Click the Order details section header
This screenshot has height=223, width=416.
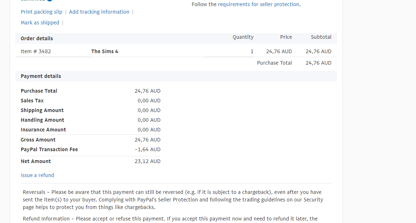pyautogui.click(x=37, y=38)
